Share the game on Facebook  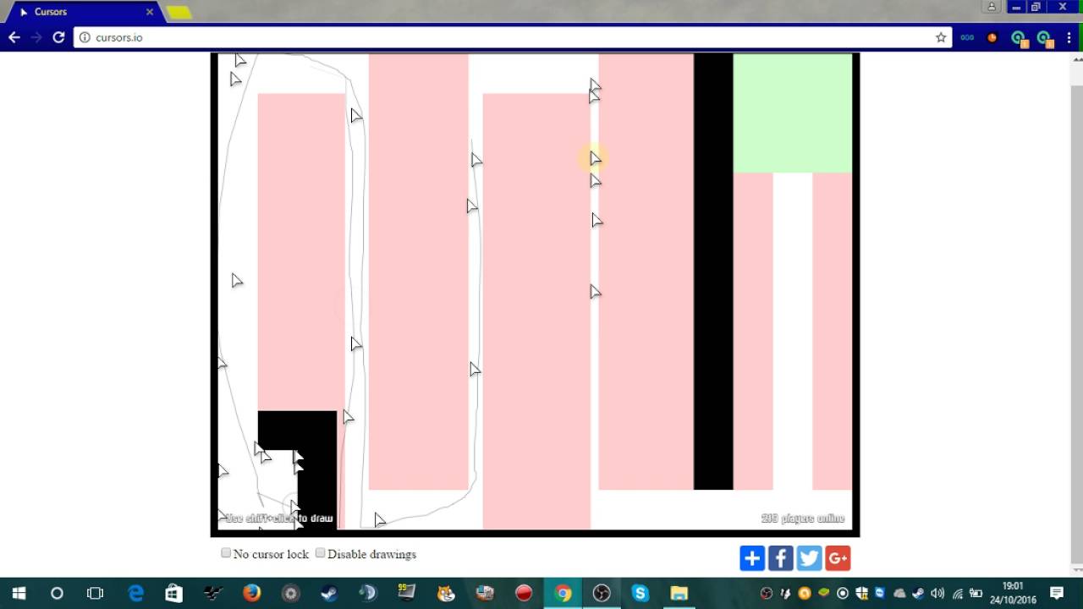point(781,558)
